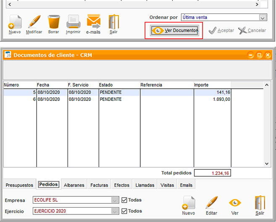Select order row number 6

pos(117,99)
